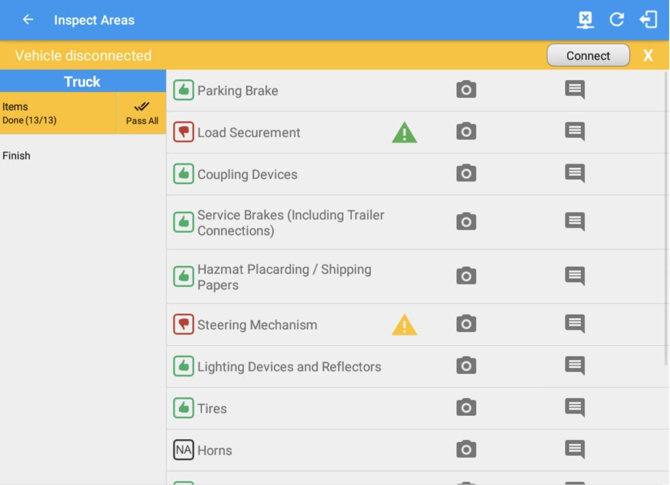Screen dimensions: 670x485
Task: Refresh using the circular arrow icon
Action: tap(617, 20)
